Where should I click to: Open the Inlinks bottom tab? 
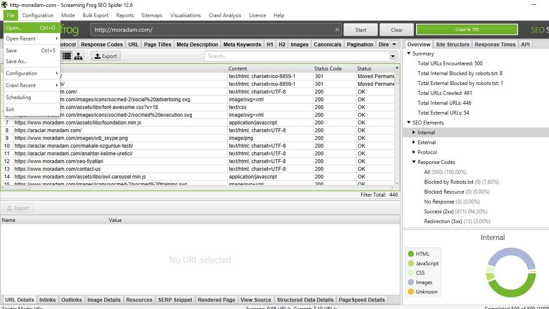(48, 300)
